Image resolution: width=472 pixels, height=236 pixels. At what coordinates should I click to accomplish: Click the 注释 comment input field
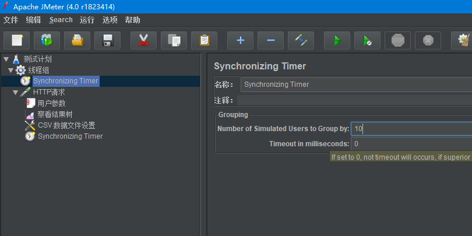(354, 100)
